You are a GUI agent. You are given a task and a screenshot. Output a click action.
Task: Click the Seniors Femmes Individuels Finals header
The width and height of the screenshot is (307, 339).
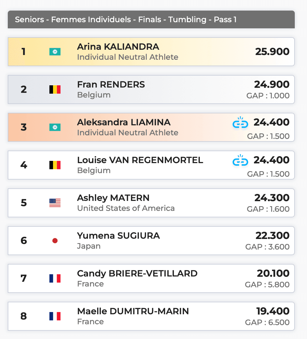[125, 19]
